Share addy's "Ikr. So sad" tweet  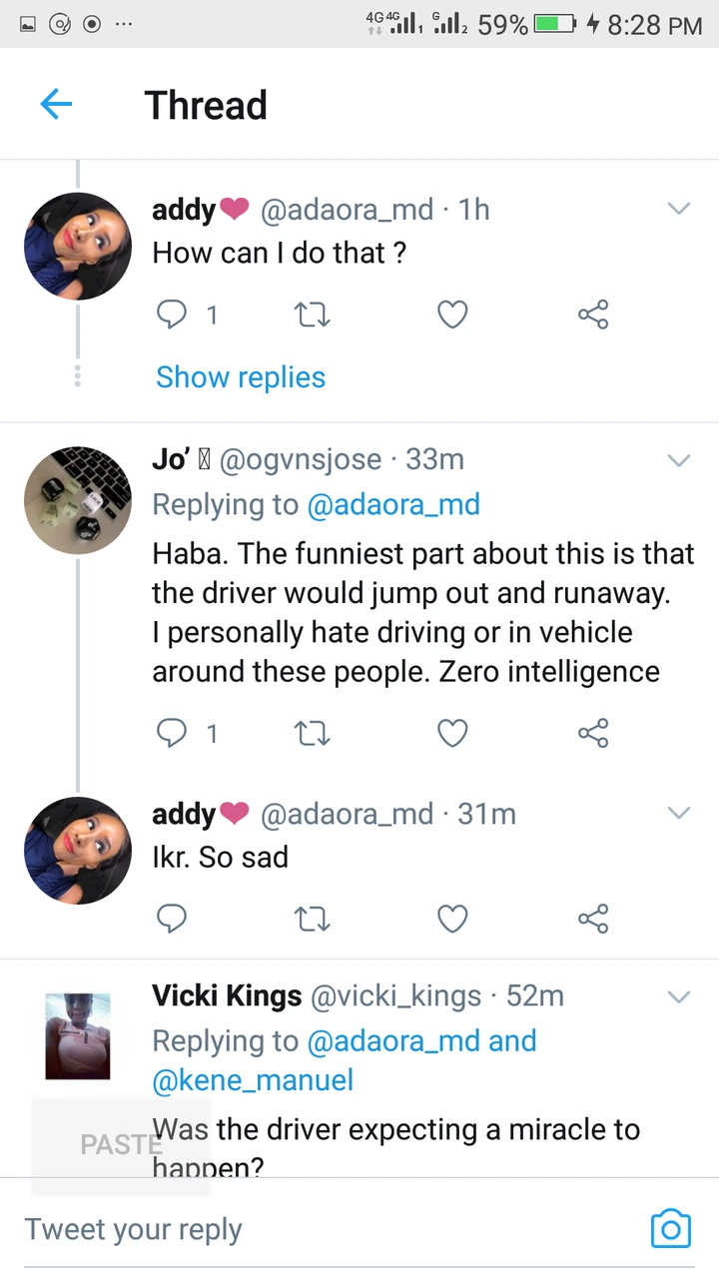pos(592,918)
